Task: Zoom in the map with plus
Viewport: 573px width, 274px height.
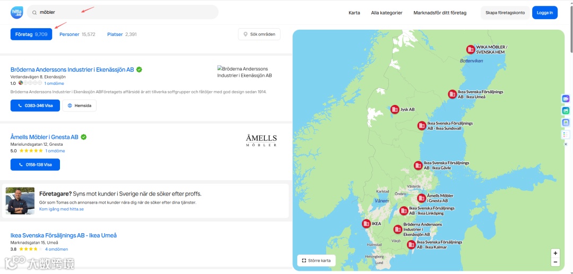Action: (555, 253)
